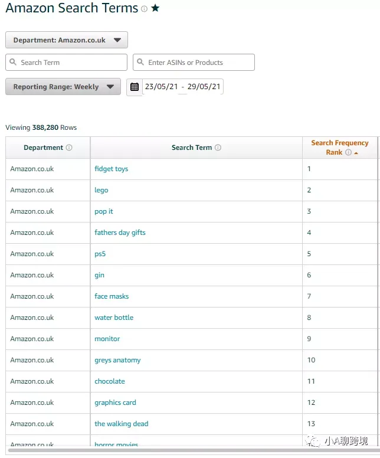Image resolution: width=380 pixels, height=458 pixels.
Task: Select rank 12 cell for graphics card
Action: coord(340,403)
